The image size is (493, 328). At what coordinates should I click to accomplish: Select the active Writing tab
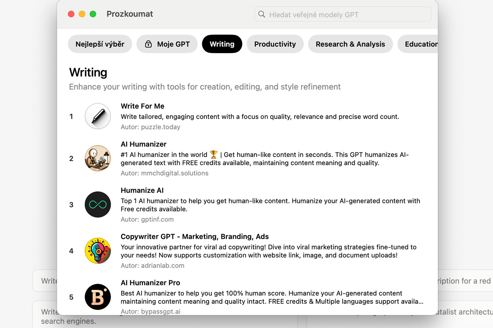coord(222,44)
